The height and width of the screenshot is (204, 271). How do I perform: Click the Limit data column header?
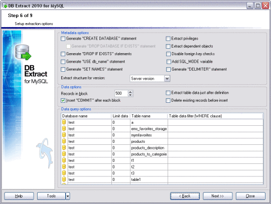coord(120,116)
